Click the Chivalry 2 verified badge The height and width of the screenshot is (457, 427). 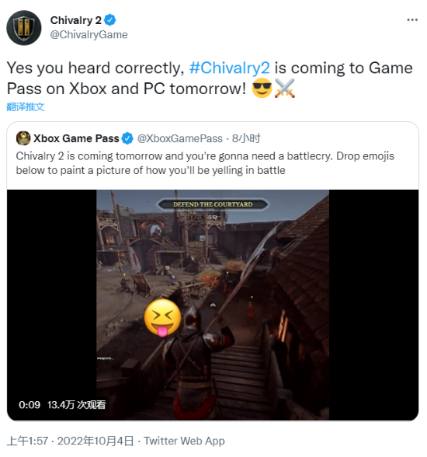click(x=110, y=20)
